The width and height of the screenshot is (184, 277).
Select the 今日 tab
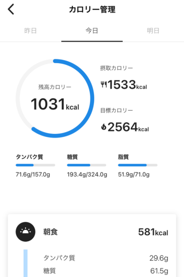[x=92, y=31]
